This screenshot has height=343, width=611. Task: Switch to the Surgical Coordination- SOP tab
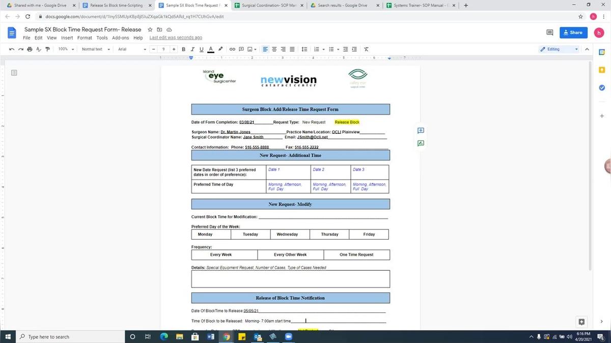pyautogui.click(x=267, y=5)
